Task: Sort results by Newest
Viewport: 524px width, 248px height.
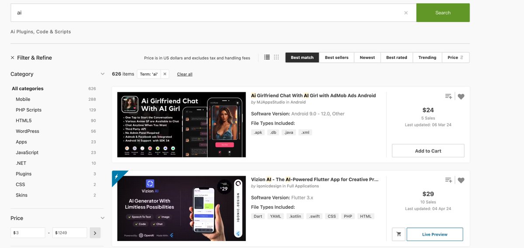Action: tap(367, 58)
